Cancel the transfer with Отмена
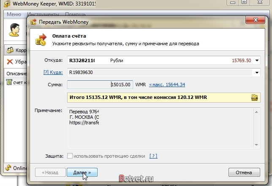 point(244,172)
